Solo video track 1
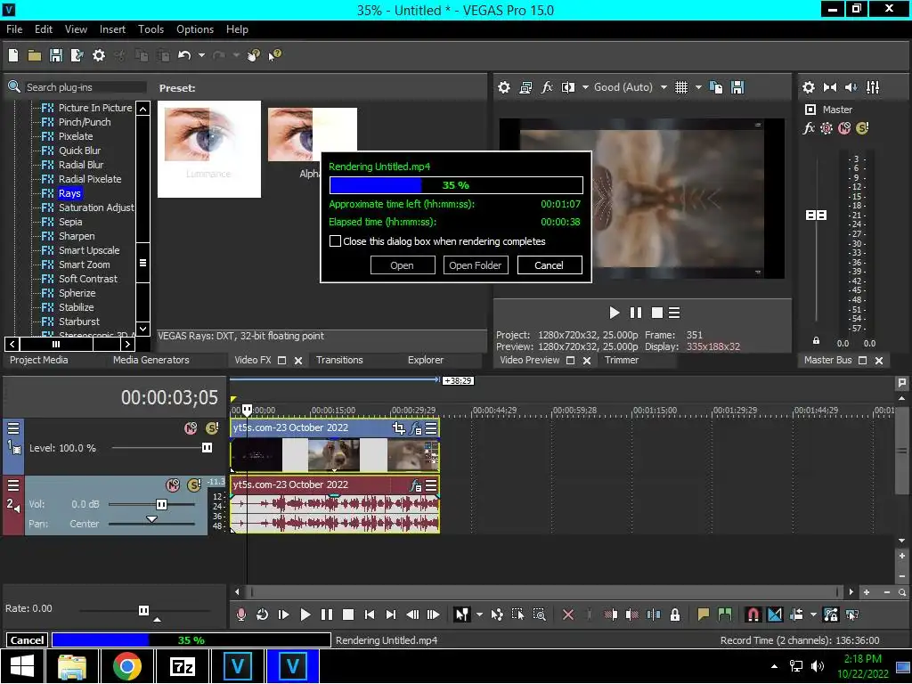This screenshot has width=912, height=684. pyautogui.click(x=212, y=428)
